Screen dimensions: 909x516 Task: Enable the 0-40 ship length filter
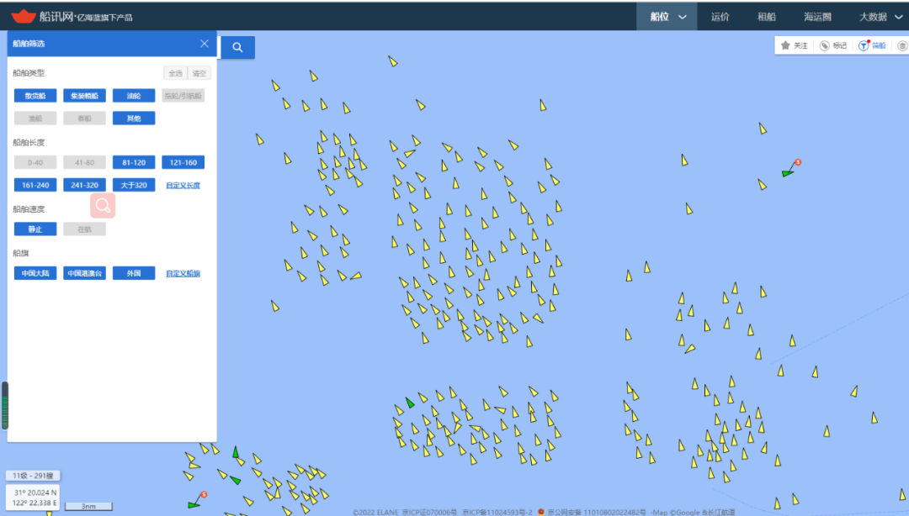point(35,162)
